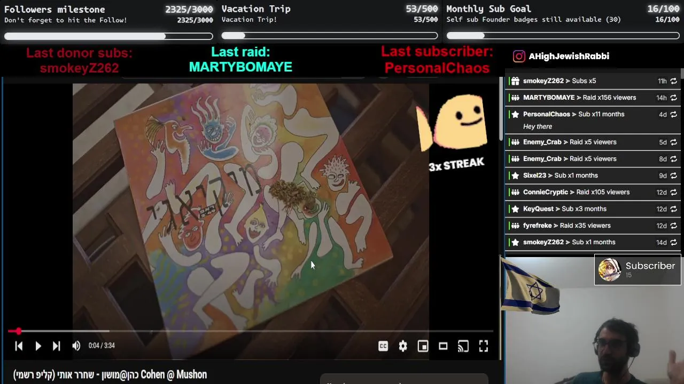Image resolution: width=684 pixels, height=384 pixels.
Task: Click AHighJewishRabbi Instagram handle
Action: coord(569,56)
